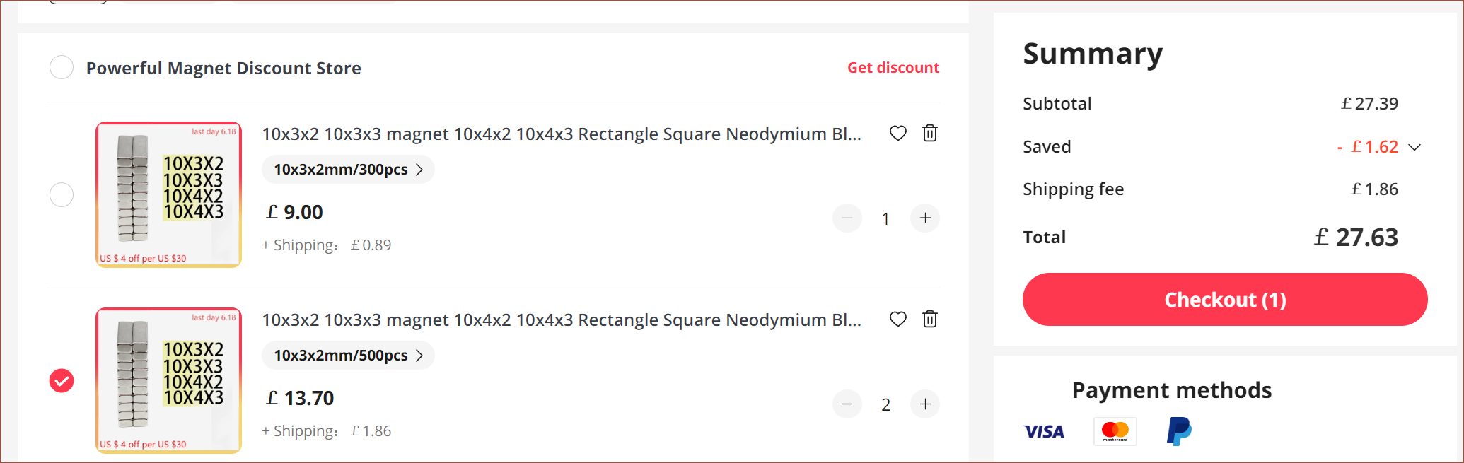The image size is (1464, 463).
Task: Click the PayPal payment icon
Action: point(1178,431)
